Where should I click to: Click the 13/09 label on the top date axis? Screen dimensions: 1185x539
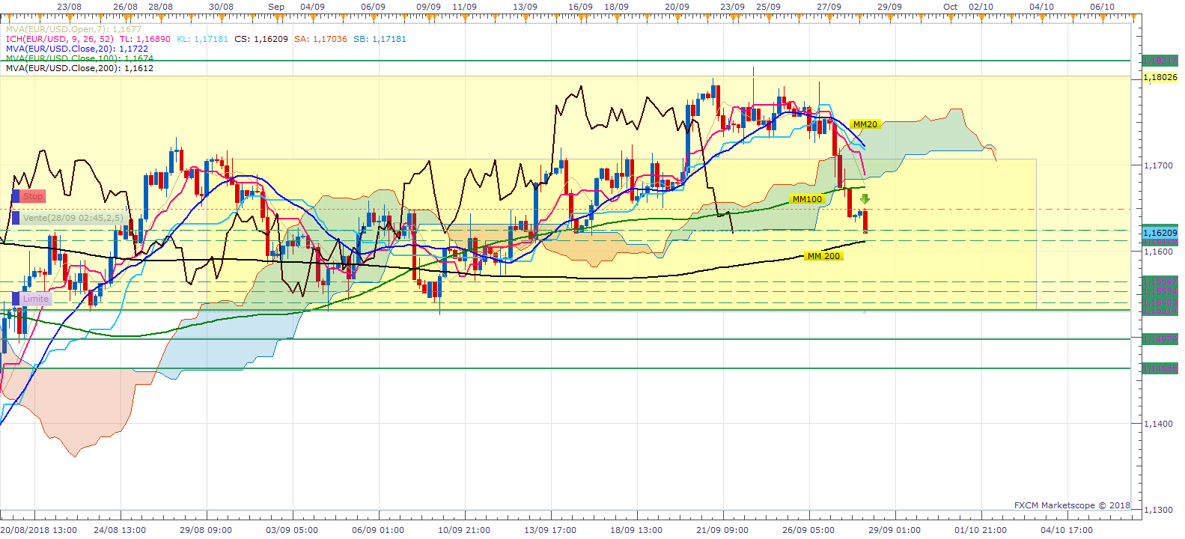point(525,7)
